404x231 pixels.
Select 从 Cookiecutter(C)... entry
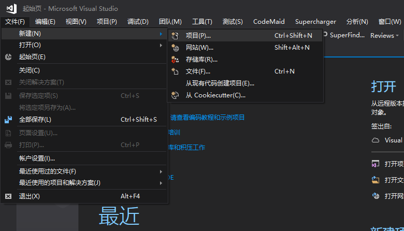click(246, 95)
